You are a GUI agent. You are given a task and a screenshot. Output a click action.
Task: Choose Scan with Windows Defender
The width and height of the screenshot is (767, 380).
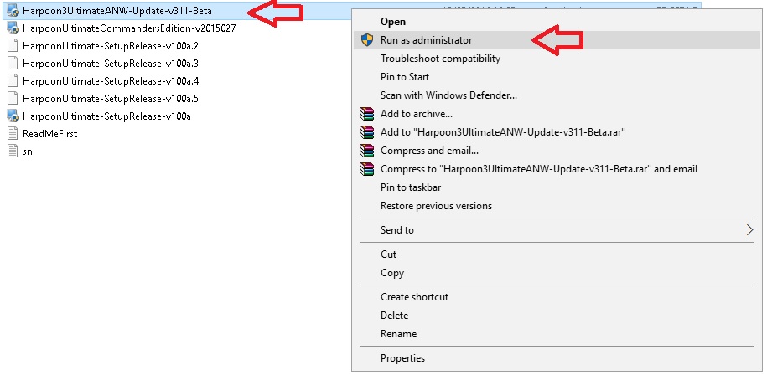coord(448,95)
